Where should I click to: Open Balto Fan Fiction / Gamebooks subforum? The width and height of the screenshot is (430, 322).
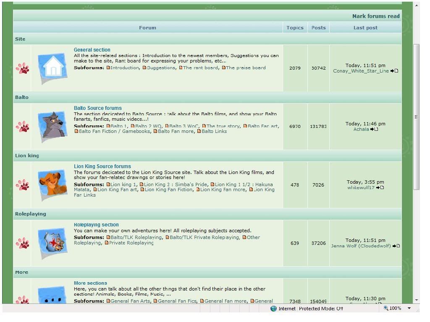[x=114, y=131]
